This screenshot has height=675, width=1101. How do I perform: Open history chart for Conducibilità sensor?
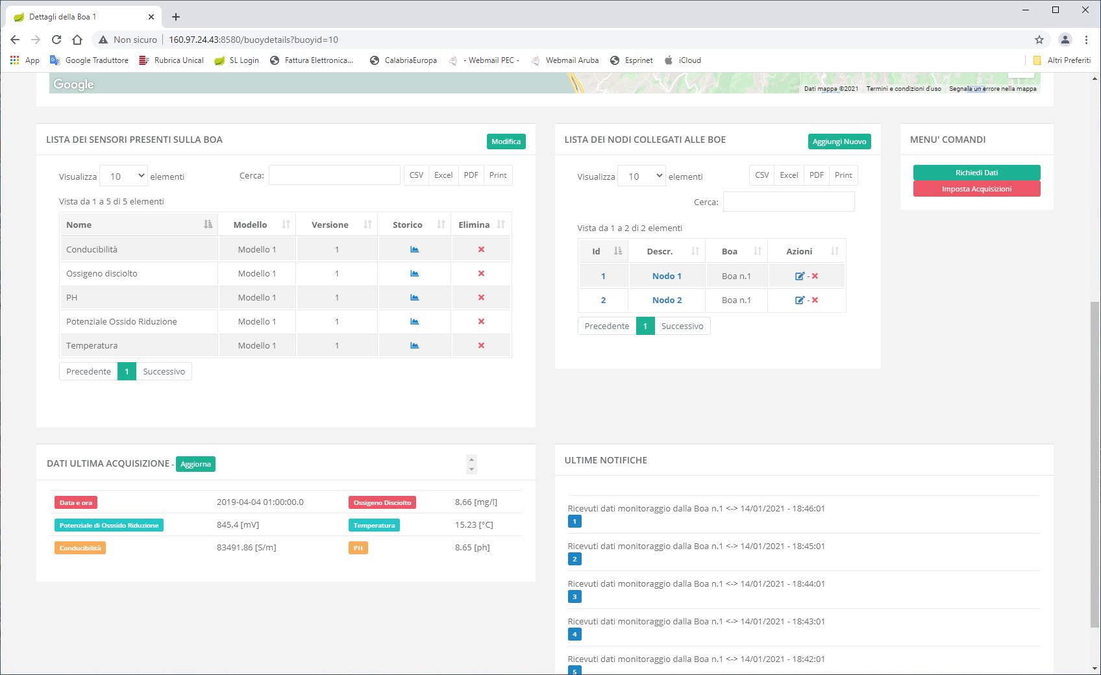click(x=414, y=249)
